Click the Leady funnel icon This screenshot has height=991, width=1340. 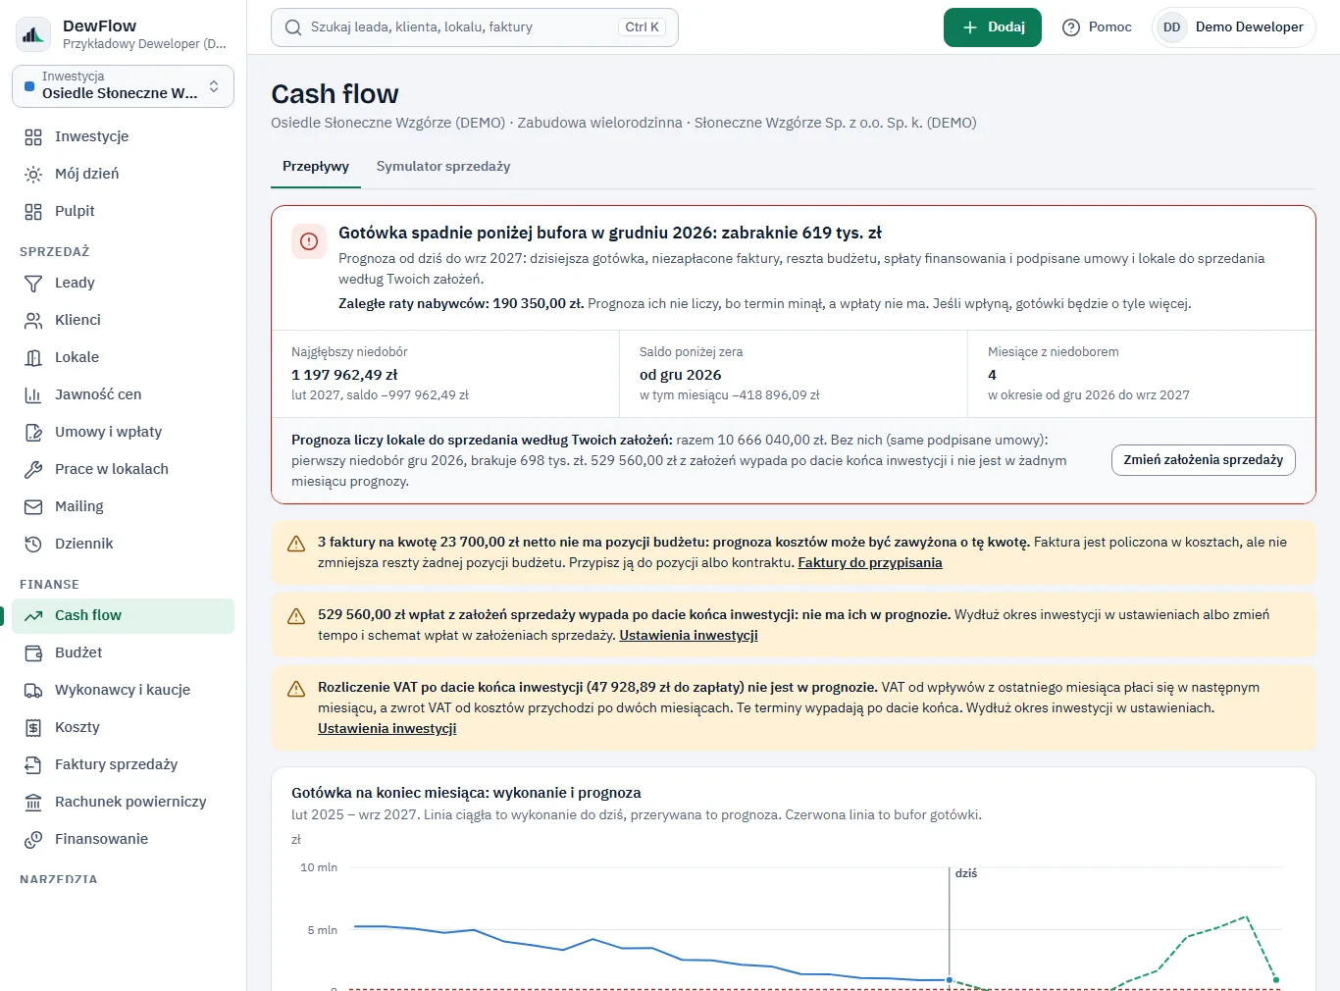(33, 283)
